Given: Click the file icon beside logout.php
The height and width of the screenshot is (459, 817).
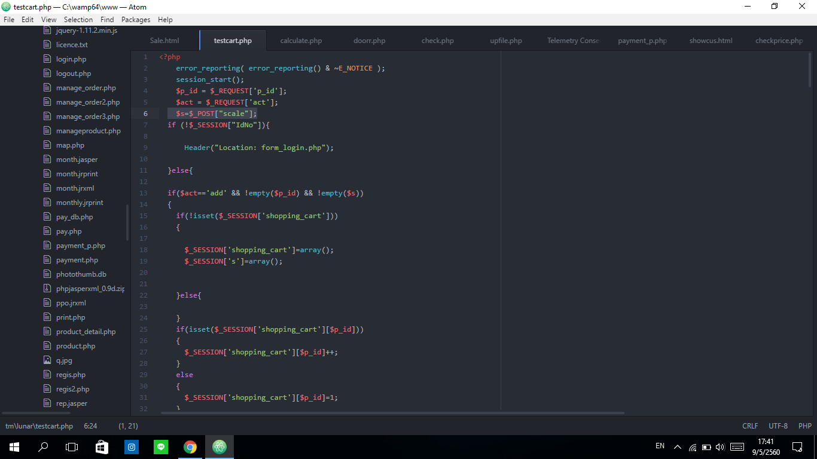Looking at the screenshot, I should 47,74.
